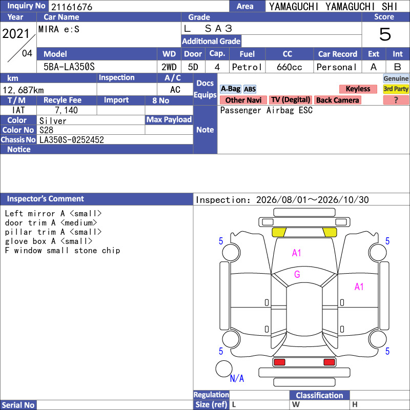Screen dimensions: 410x410
Task: Click the Additional Grade label
Action: 211,42
